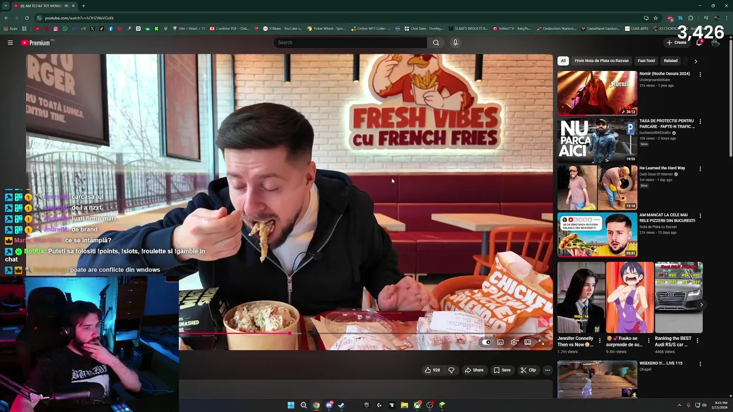Open video settings gear in the player

(x=514, y=342)
